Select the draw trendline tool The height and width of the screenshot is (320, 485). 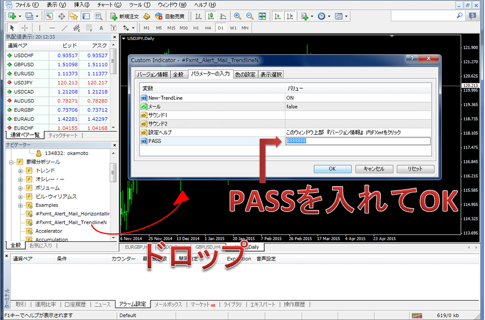pos(64,27)
